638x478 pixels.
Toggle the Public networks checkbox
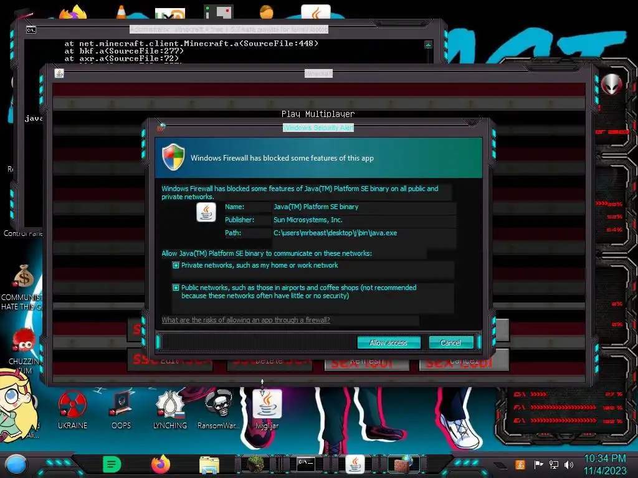tap(176, 288)
